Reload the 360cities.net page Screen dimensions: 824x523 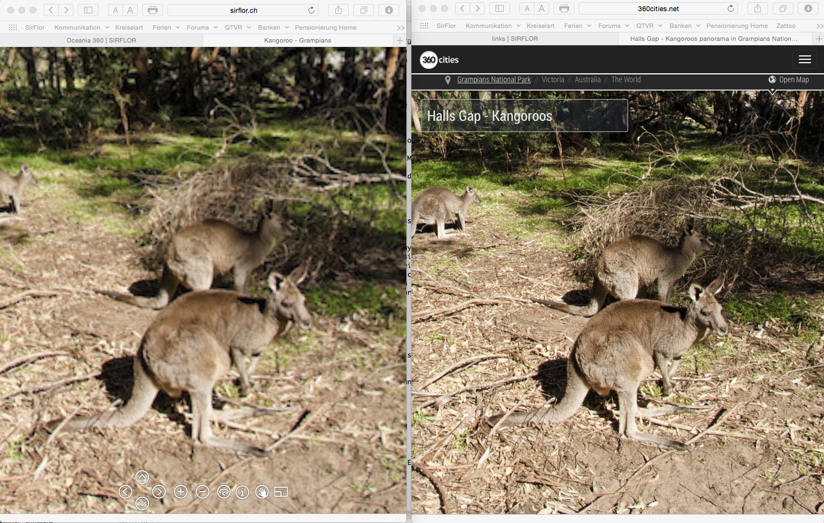[x=731, y=8]
